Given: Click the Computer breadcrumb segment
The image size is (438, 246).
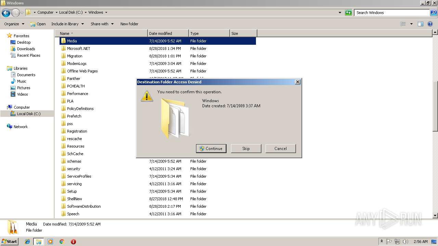Looking at the screenshot, I should (x=45, y=13).
